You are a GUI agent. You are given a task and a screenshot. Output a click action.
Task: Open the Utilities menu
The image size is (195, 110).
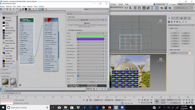click(x=41, y=6)
